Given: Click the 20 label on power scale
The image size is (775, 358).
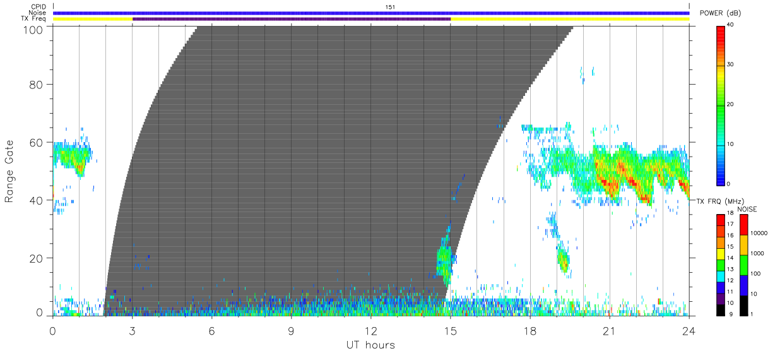Looking at the screenshot, I should coord(731,105).
